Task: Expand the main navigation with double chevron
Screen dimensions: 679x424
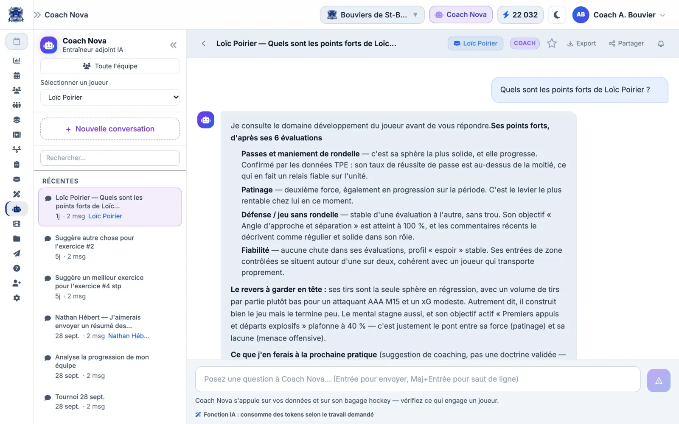Action: click(37, 15)
